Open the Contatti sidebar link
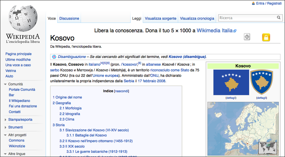Screen dimensions: 285x157 tap(15, 112)
